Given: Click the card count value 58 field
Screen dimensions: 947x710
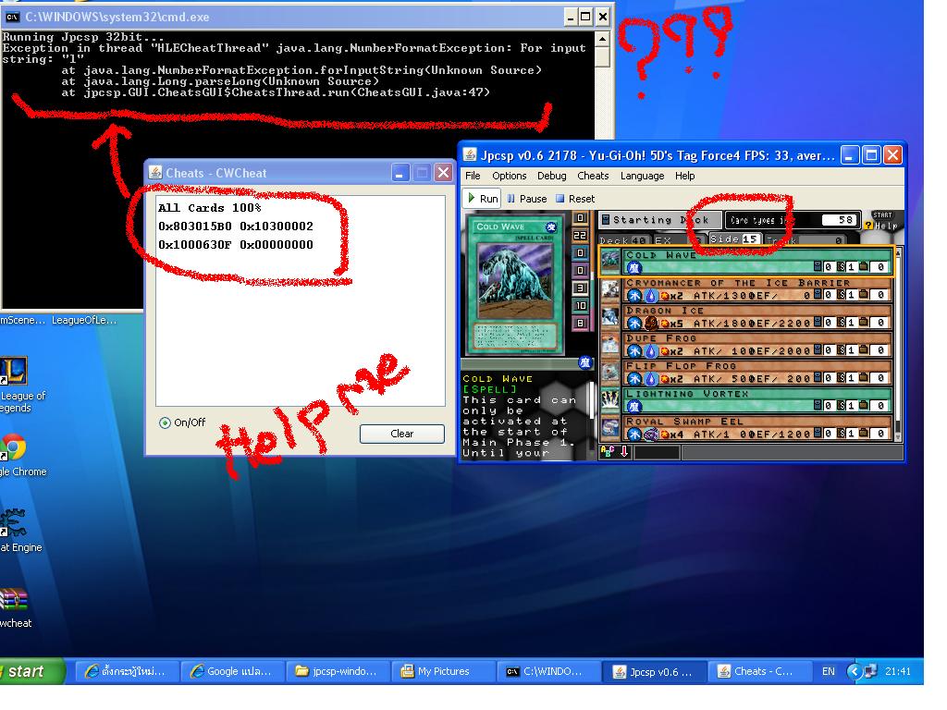Looking at the screenshot, I should (x=839, y=220).
